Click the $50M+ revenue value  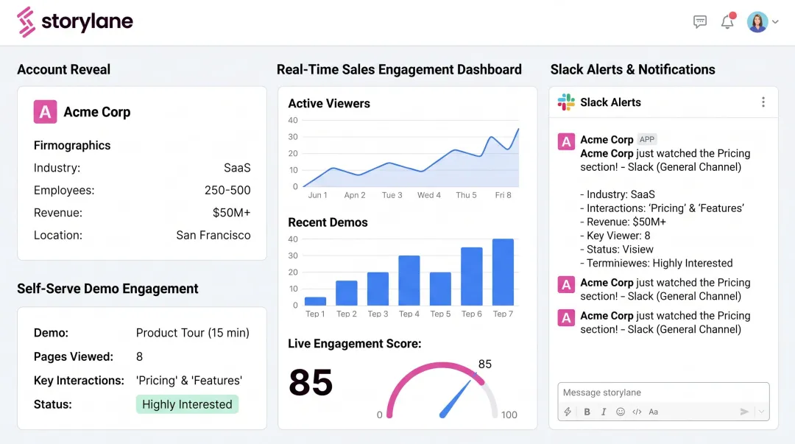pyautogui.click(x=232, y=213)
